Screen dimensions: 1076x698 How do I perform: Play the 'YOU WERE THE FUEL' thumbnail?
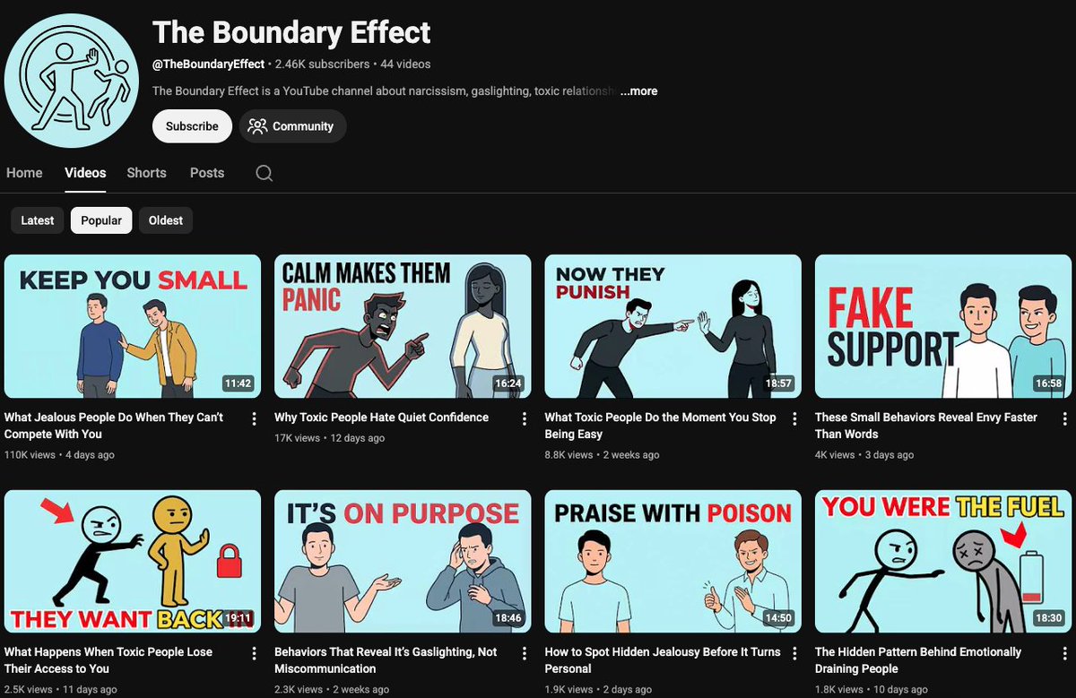(943, 561)
